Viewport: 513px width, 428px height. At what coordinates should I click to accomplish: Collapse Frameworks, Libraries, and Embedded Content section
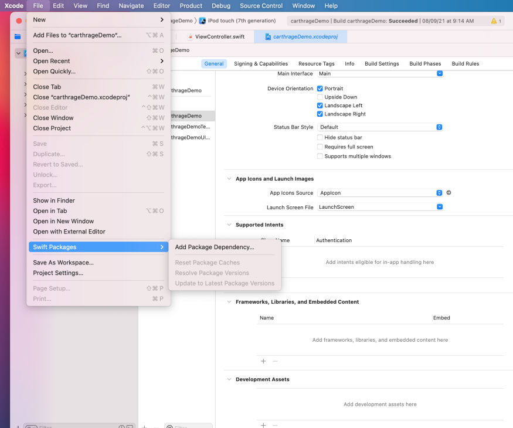(229, 302)
